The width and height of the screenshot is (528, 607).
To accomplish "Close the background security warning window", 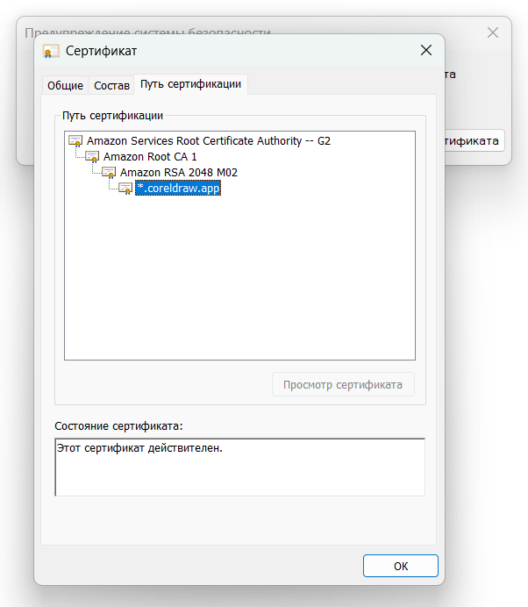I will (493, 32).
